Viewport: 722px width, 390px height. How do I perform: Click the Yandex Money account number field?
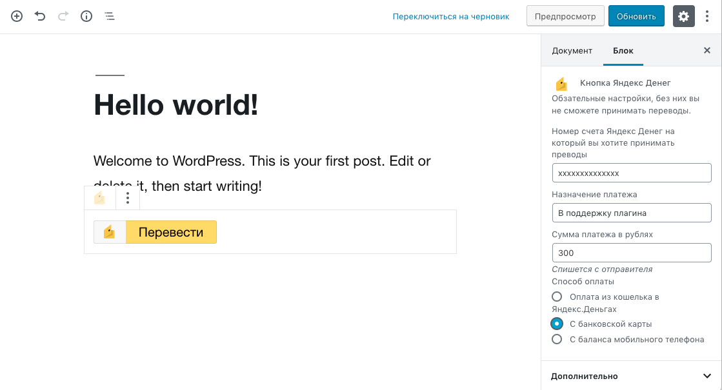point(631,173)
